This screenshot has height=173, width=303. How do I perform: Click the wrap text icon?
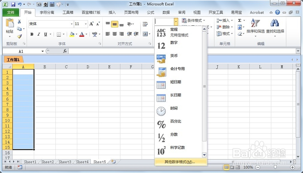coord(145,24)
